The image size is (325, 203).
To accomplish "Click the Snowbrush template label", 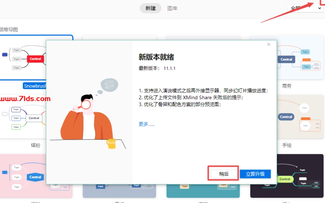I will click(x=34, y=86).
